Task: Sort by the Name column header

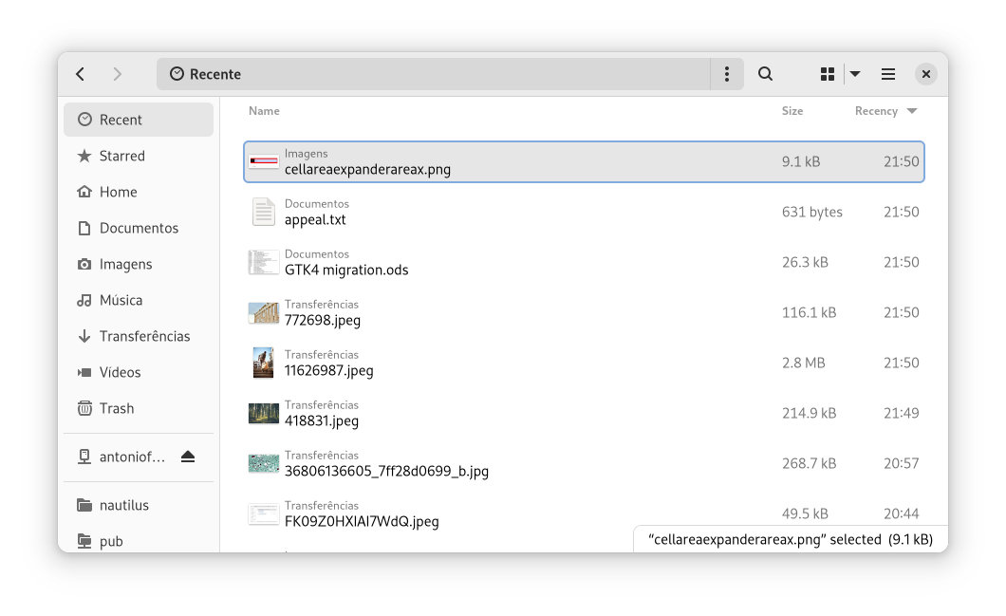Action: (264, 110)
